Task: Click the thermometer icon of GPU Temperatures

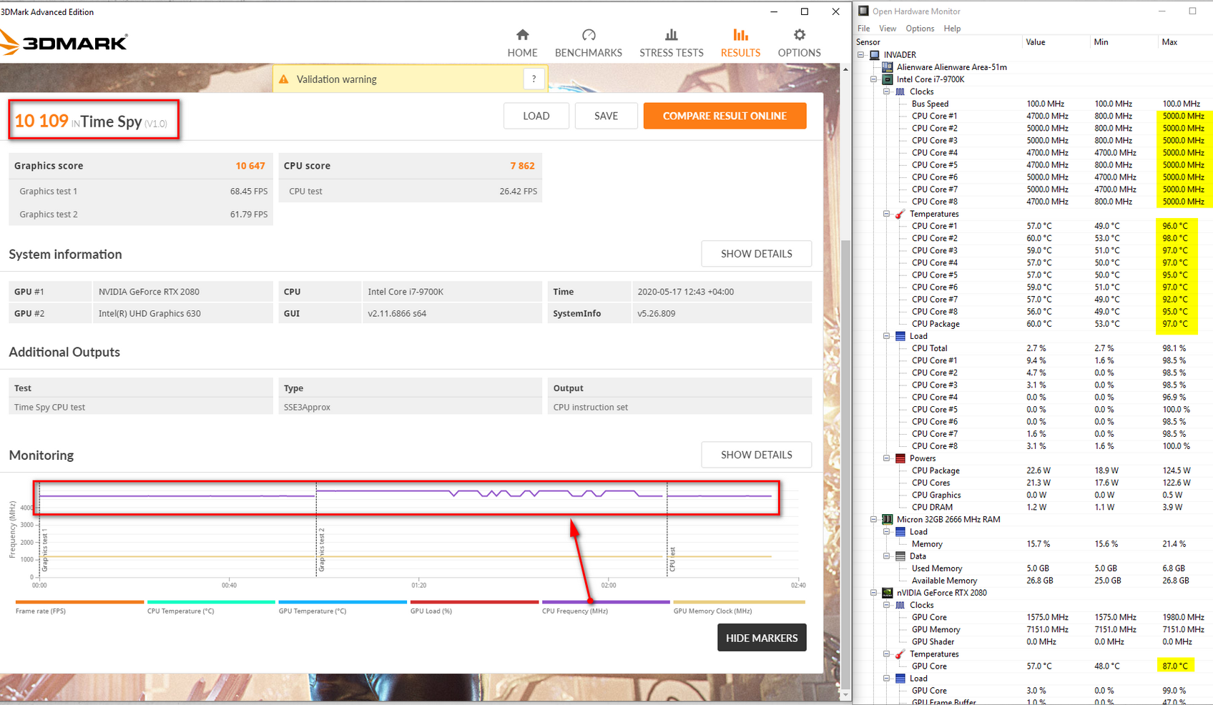Action: [x=900, y=654]
